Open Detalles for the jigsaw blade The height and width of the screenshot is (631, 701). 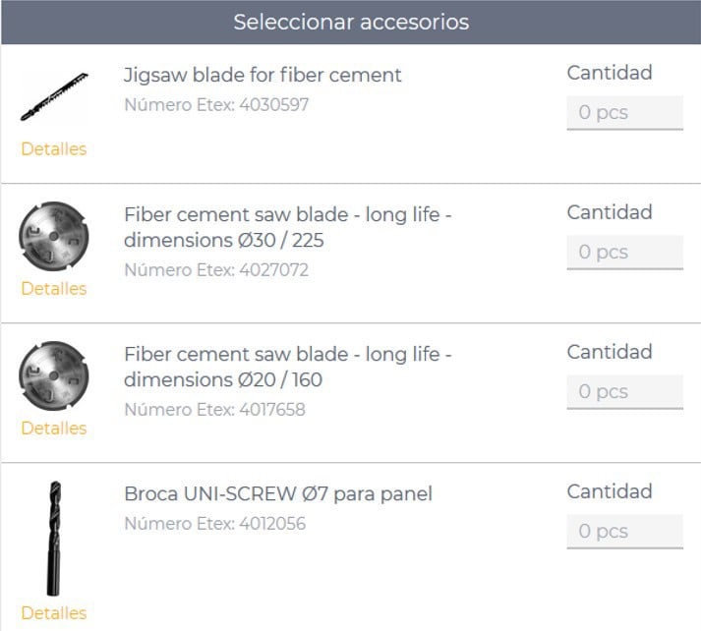(x=54, y=149)
